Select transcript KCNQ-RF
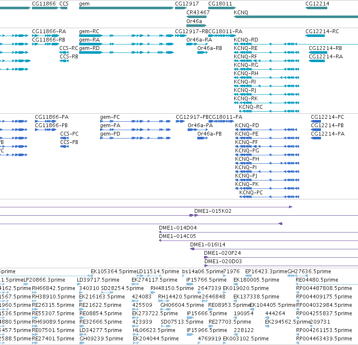Screen dimensions: 358x345 click(x=245, y=57)
